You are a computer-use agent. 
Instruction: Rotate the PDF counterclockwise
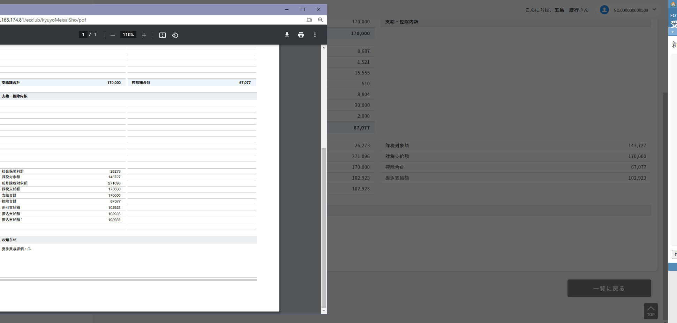click(175, 35)
